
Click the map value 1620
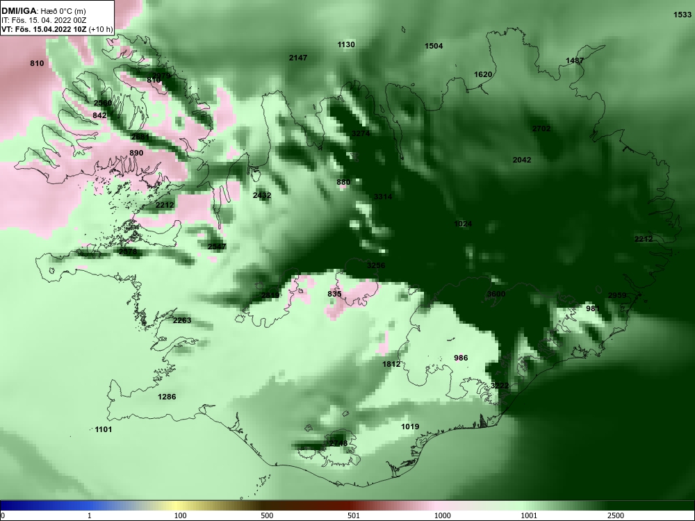[x=483, y=74]
